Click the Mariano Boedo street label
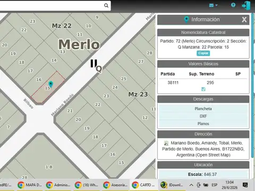Viewport: 255px width, 191px height. pos(62,105)
